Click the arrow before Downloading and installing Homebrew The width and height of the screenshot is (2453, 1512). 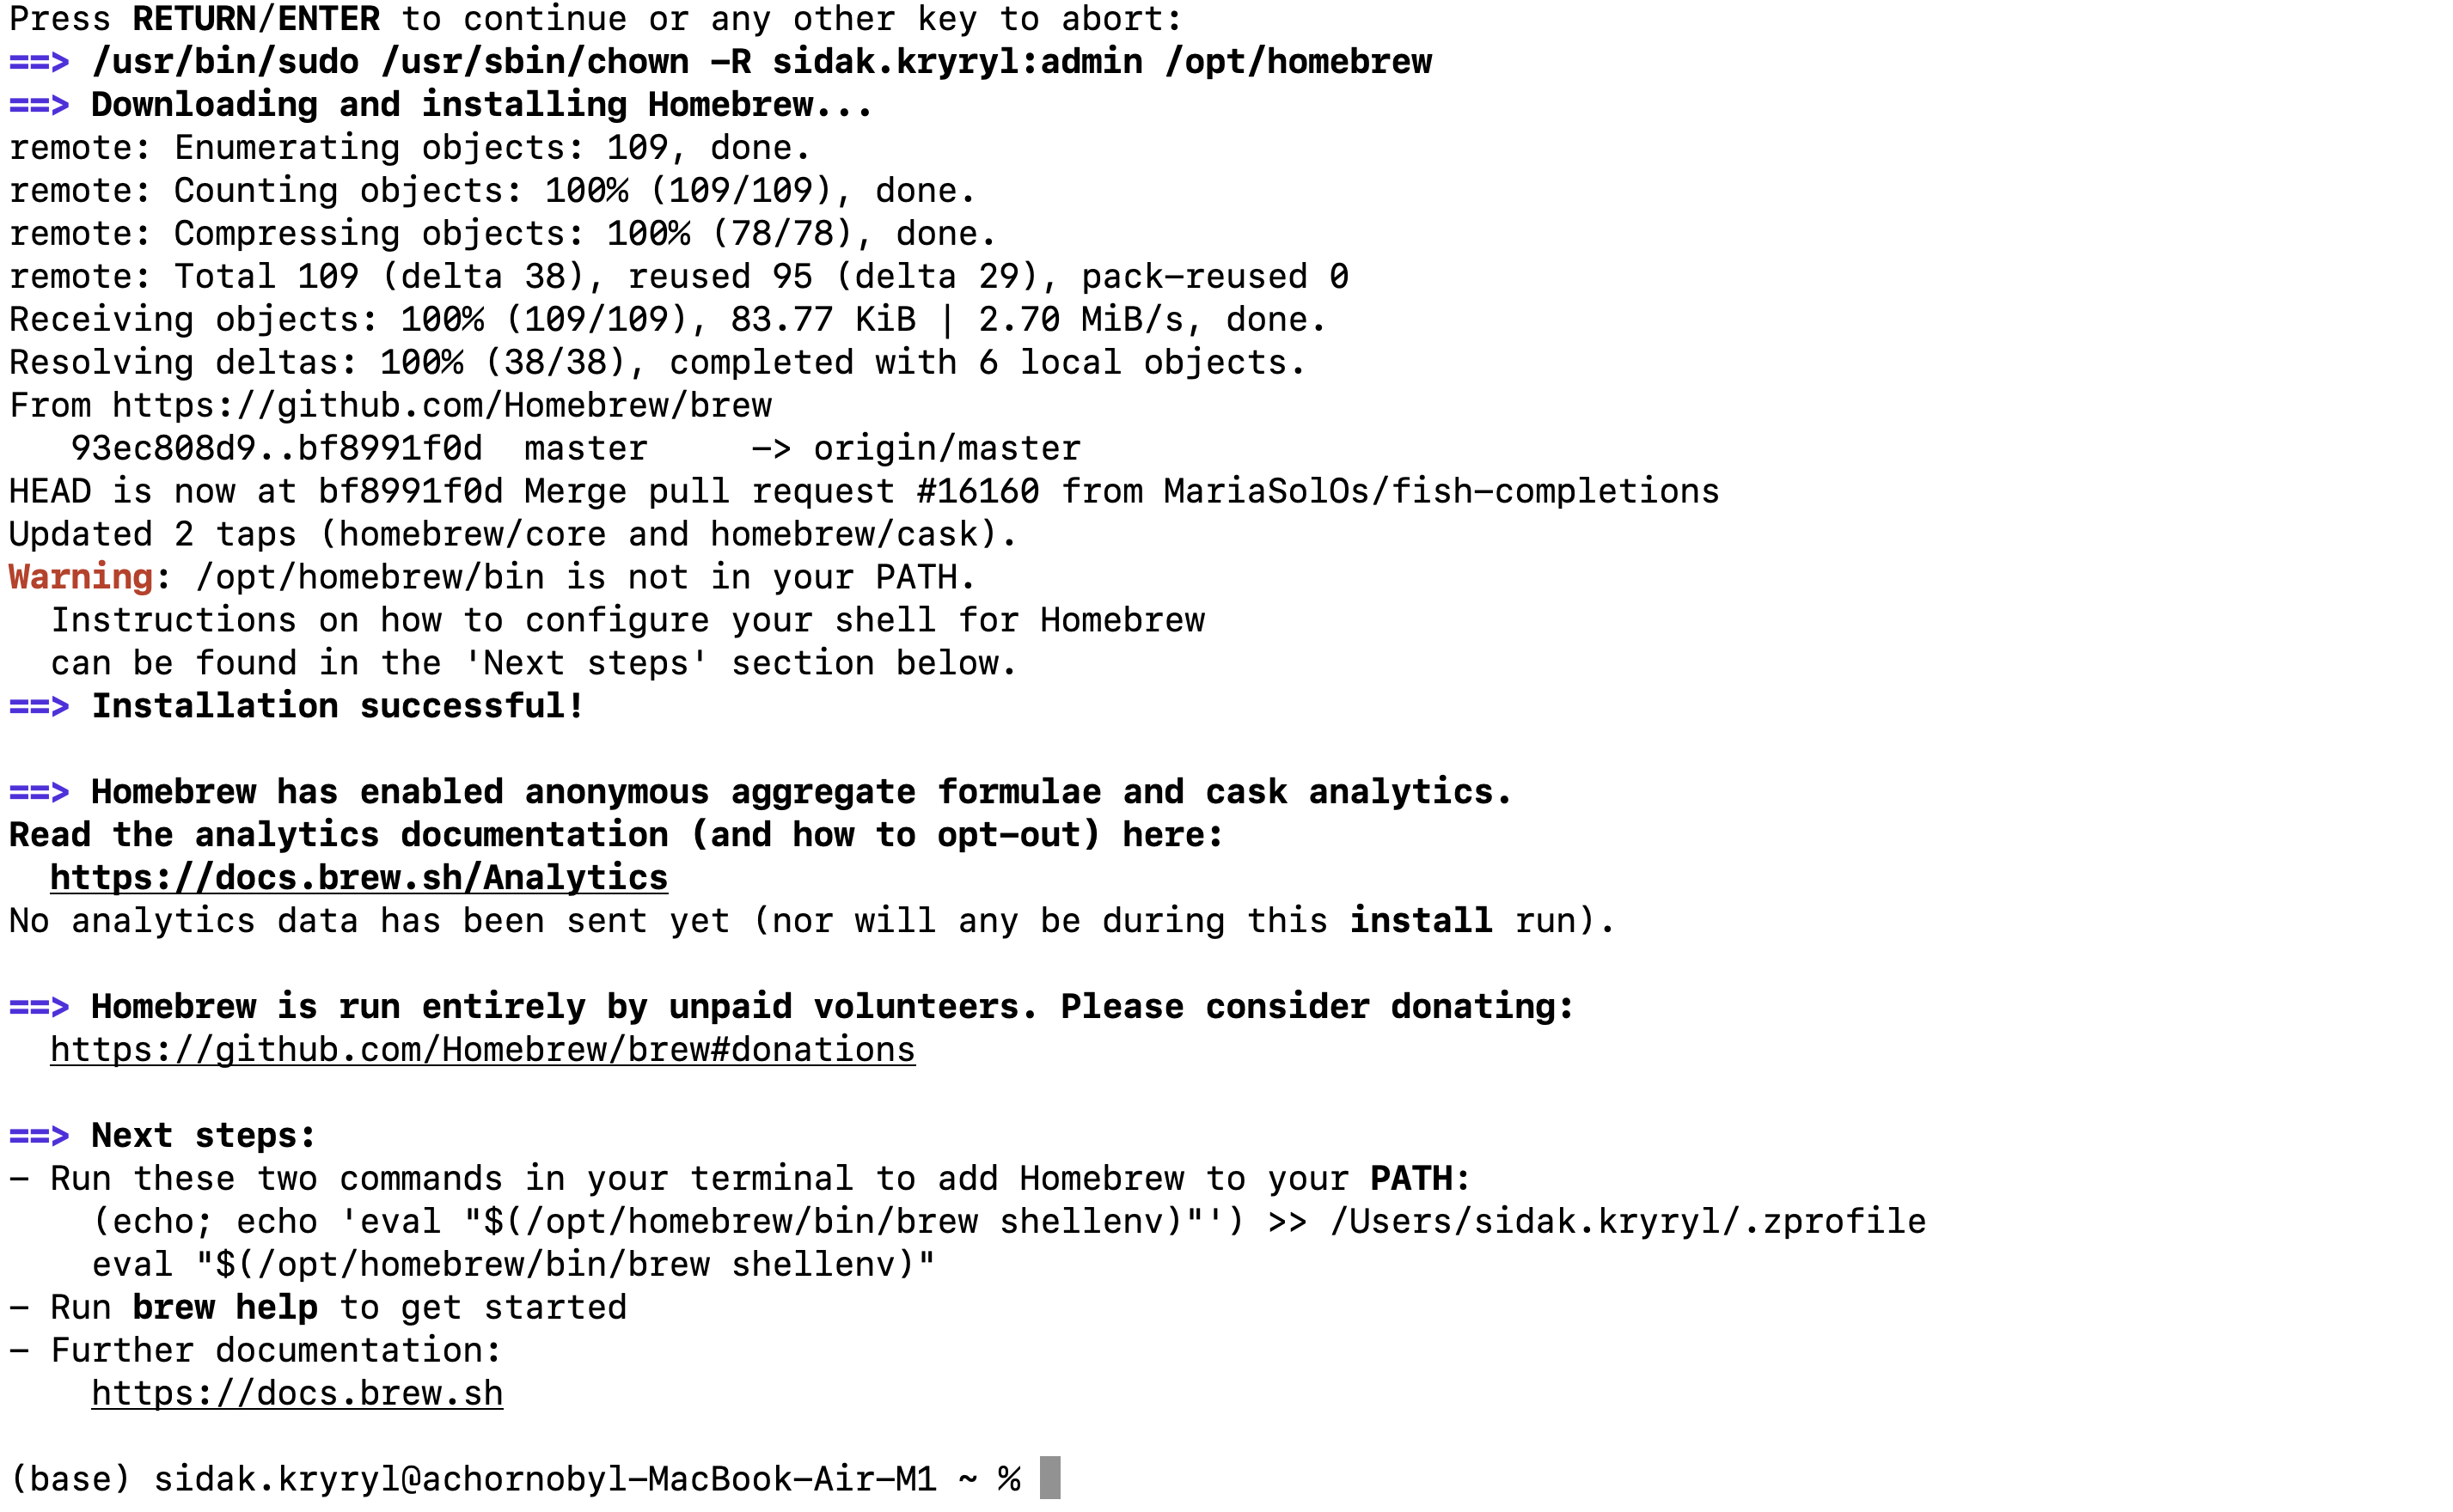pyautogui.click(x=39, y=105)
